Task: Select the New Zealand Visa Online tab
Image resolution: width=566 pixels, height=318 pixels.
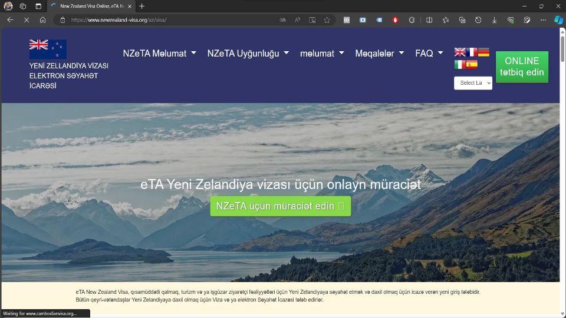Action: (92, 6)
